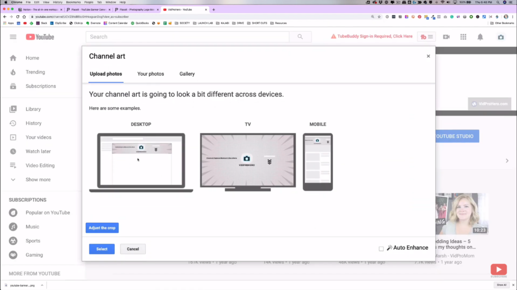
Task: Click the Desktop preview image
Action: (141, 163)
